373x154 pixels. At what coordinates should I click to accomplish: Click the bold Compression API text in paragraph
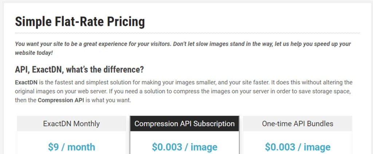(x=60, y=100)
